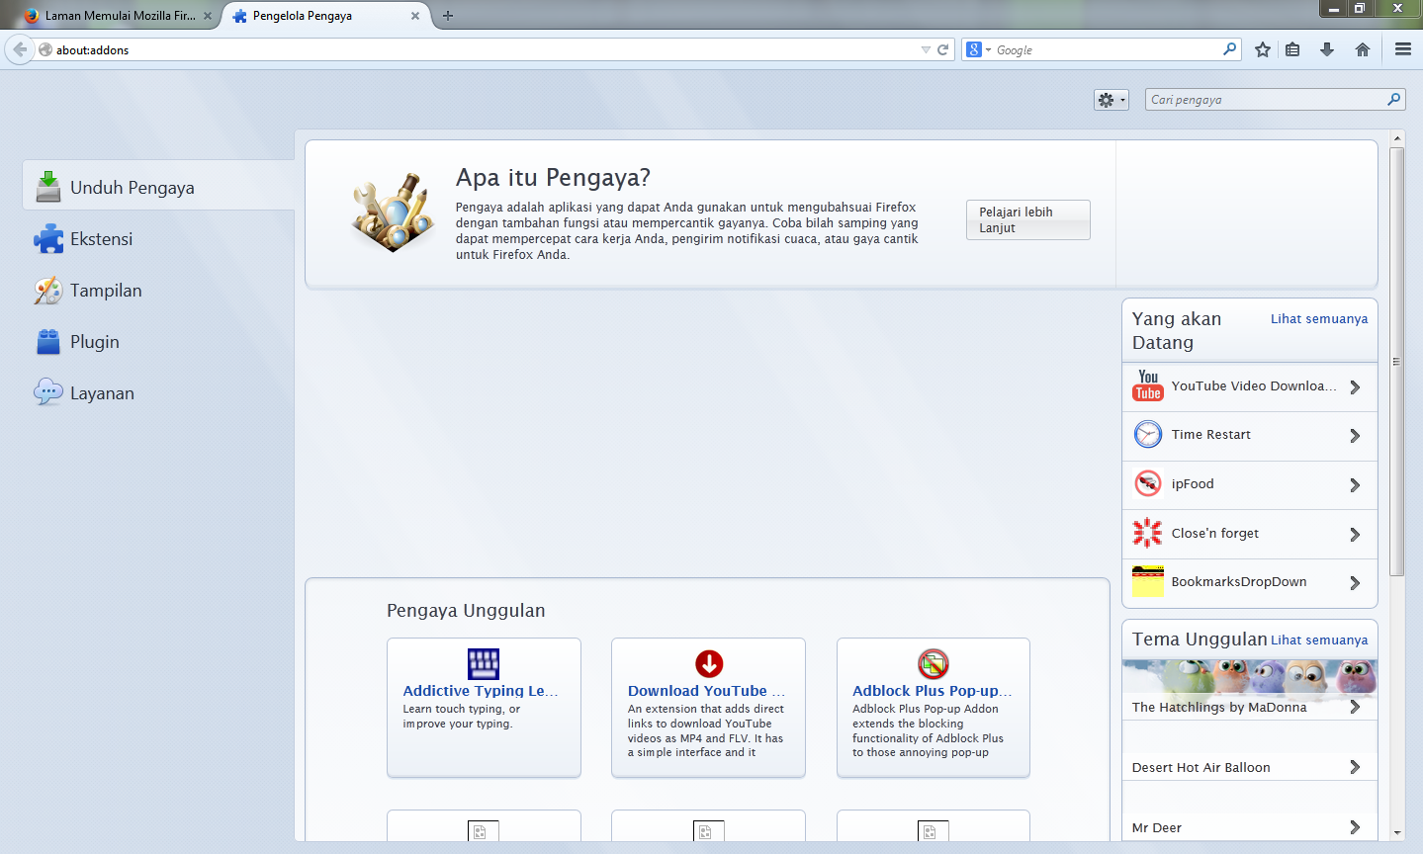Open the Downloads arrow panel
The width and height of the screenshot is (1423, 854).
[1327, 49]
